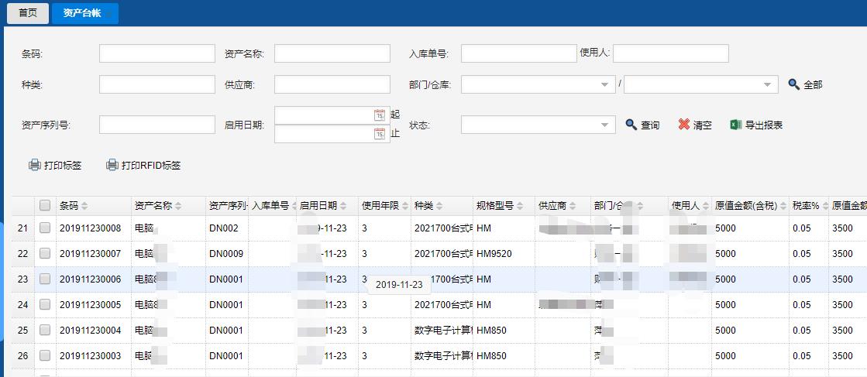Click the 查询 search magnifier icon

pyautogui.click(x=631, y=125)
